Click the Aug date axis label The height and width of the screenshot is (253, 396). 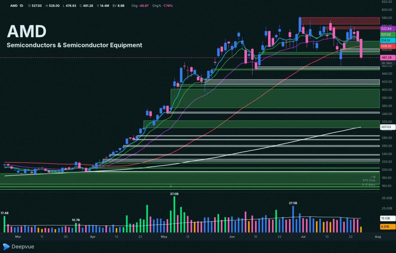[x=378, y=237]
